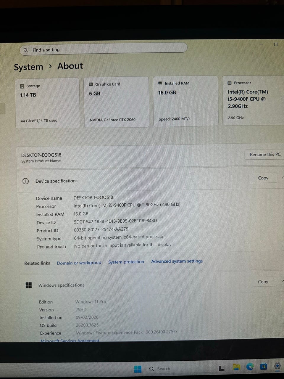Click the Installed RAM chip icon

point(160,83)
